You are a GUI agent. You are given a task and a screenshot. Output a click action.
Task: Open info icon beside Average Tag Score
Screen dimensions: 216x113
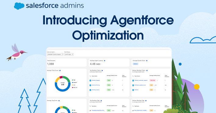point(59,101)
